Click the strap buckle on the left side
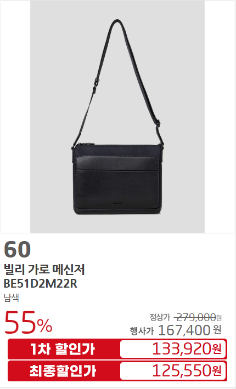 click(95, 85)
